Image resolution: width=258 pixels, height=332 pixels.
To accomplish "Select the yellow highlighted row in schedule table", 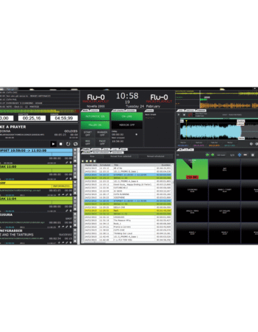I will tap(128, 210).
